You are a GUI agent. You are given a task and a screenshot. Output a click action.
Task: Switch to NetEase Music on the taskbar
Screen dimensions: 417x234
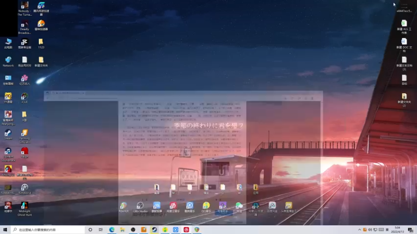point(186,229)
